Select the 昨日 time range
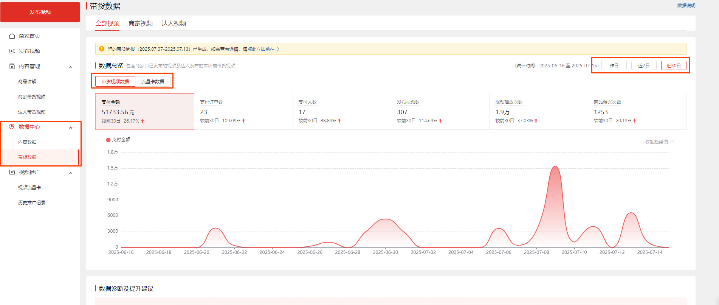Screen dimensions: 719x305 [x=614, y=65]
